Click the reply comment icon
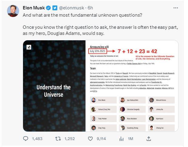 (x=26, y=139)
